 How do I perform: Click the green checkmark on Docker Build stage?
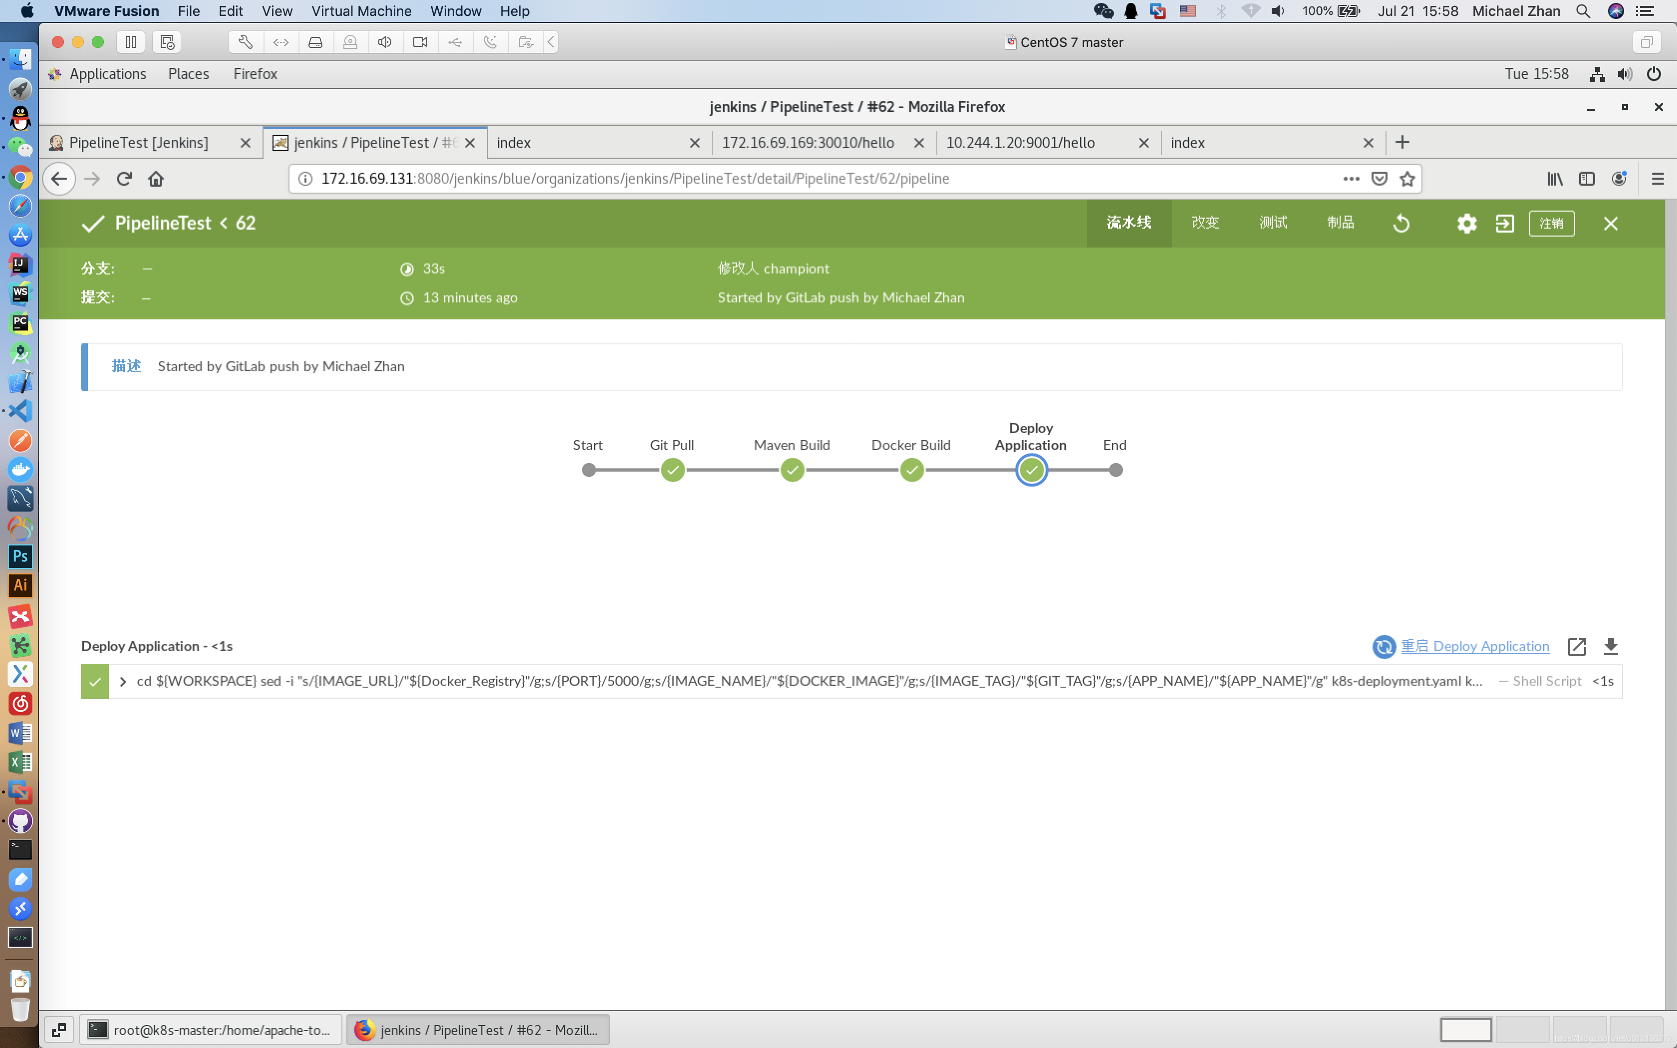pos(910,470)
